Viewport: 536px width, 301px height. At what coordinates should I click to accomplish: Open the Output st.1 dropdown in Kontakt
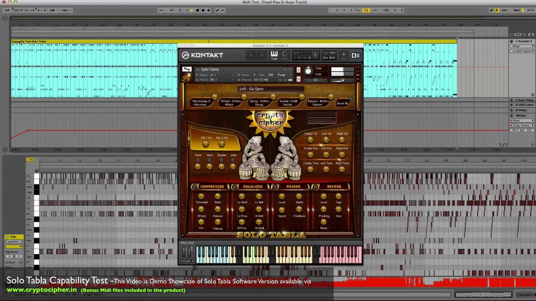(233, 75)
